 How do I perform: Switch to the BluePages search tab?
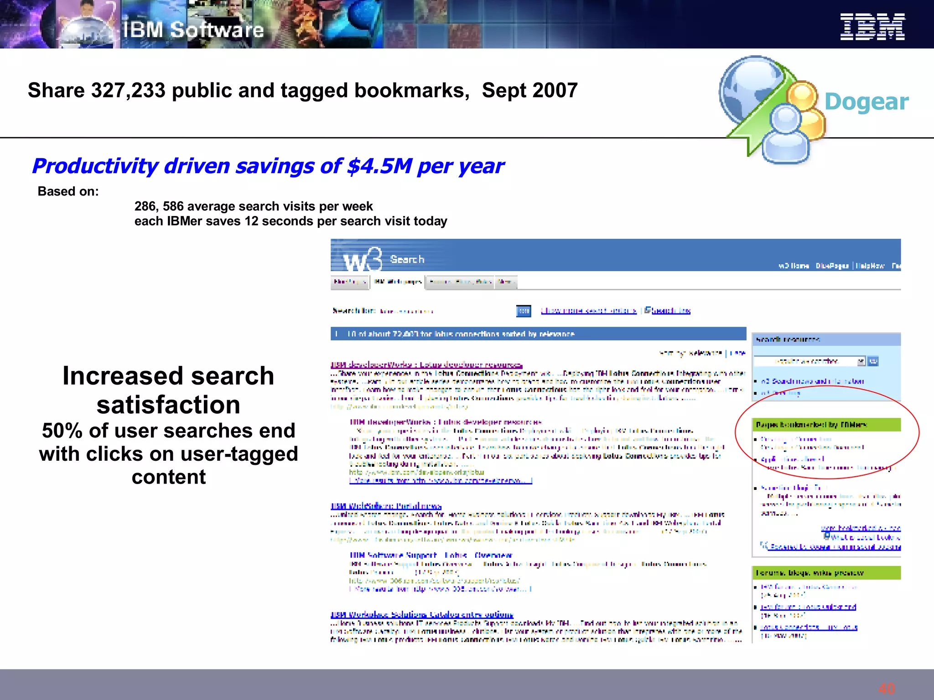point(349,282)
